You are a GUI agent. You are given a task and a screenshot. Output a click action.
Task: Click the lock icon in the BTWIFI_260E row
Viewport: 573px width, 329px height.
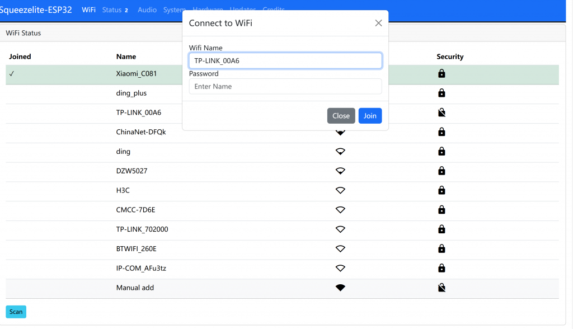click(x=442, y=249)
